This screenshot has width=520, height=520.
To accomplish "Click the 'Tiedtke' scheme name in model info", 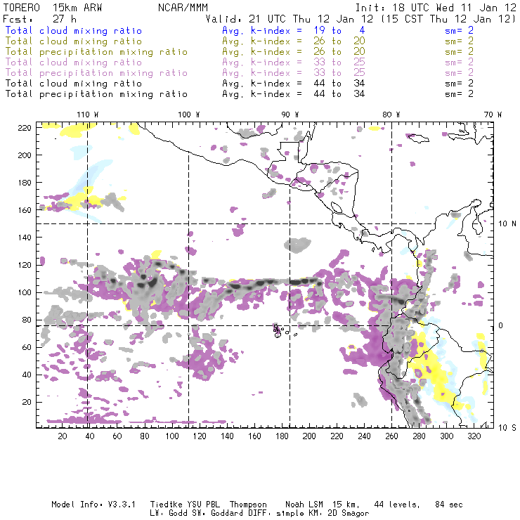I will click(x=167, y=505).
